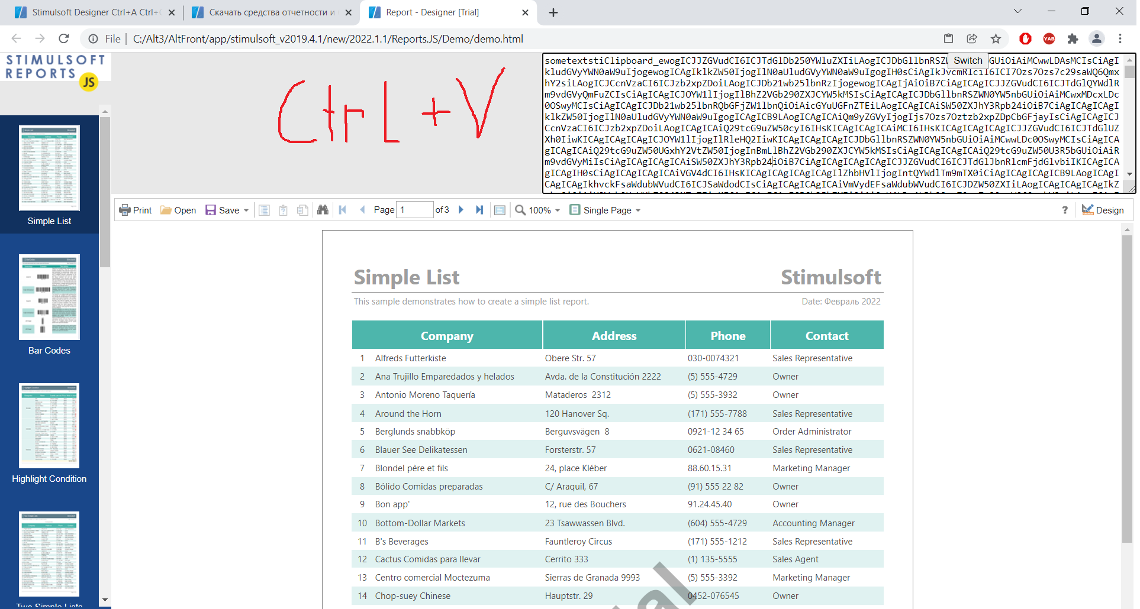This screenshot has height=609, width=1140.
Task: Go to next page of report
Action: (x=461, y=210)
